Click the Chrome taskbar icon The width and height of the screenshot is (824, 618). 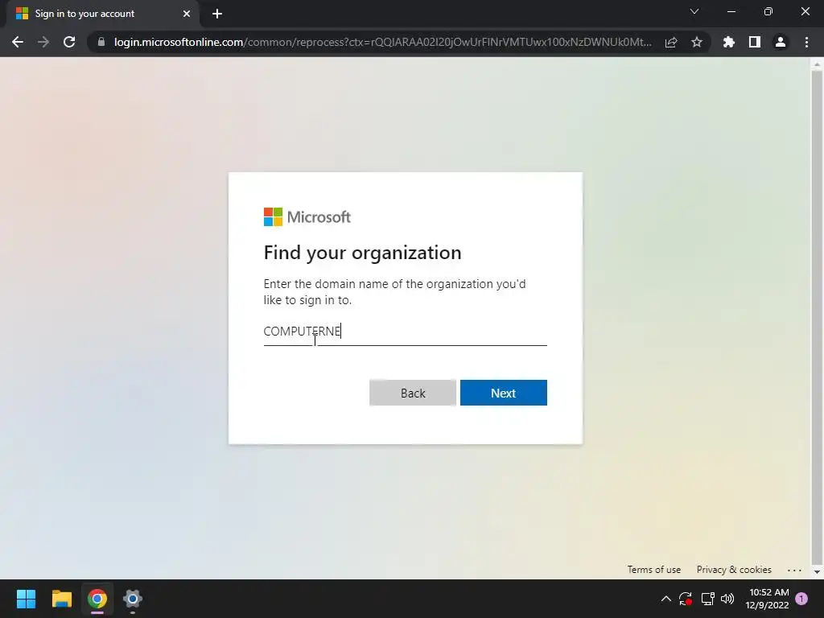click(x=97, y=599)
